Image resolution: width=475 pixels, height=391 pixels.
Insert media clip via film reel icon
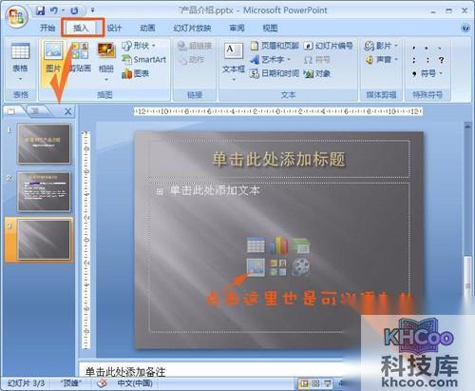pyautogui.click(x=301, y=267)
